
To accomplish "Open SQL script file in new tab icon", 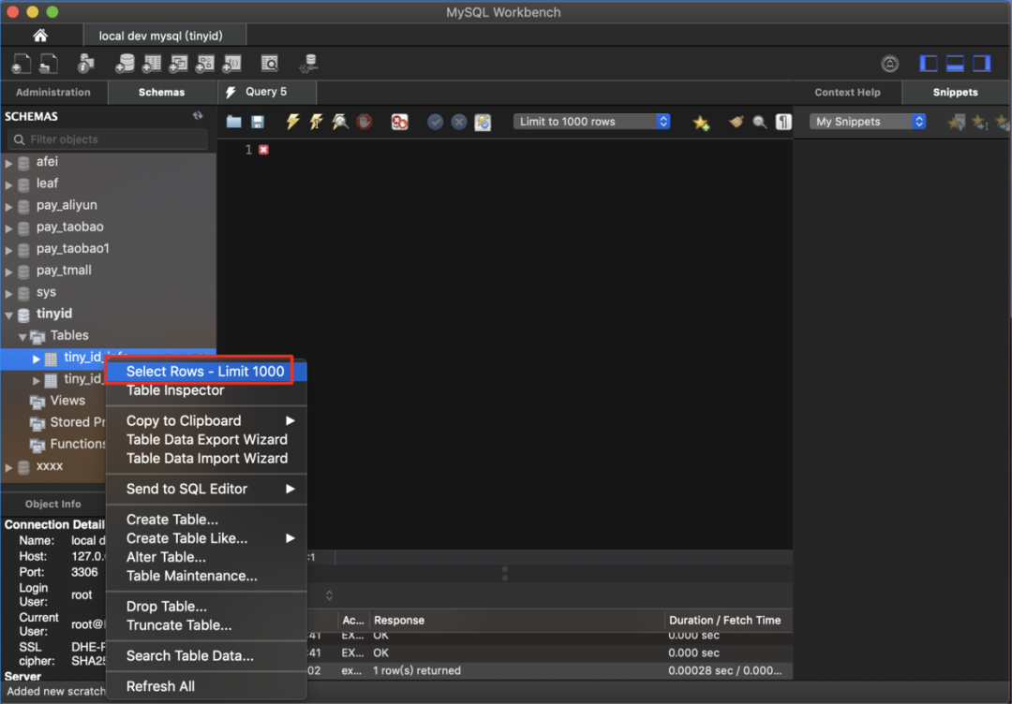I will pos(49,63).
